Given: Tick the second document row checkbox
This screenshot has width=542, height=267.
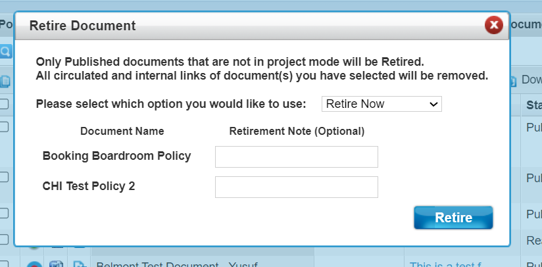Looking at the screenshot, I should click(x=4, y=176).
